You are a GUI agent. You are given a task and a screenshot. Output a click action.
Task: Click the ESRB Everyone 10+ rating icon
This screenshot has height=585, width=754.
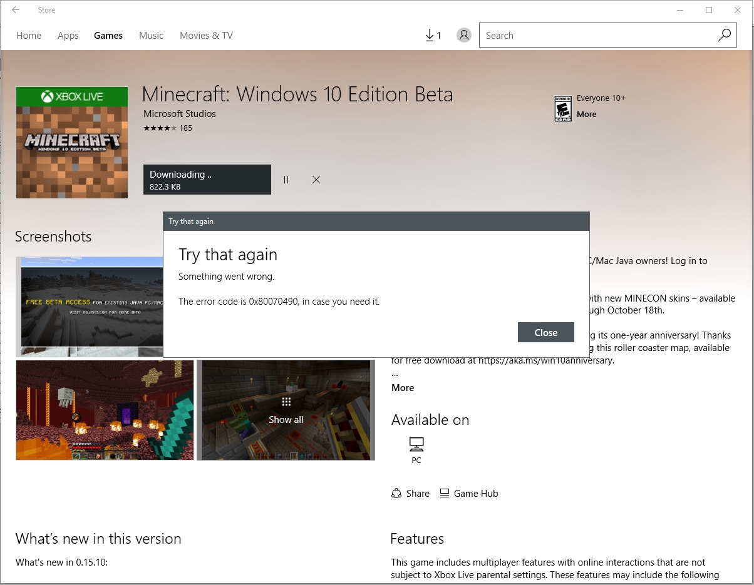coord(563,108)
